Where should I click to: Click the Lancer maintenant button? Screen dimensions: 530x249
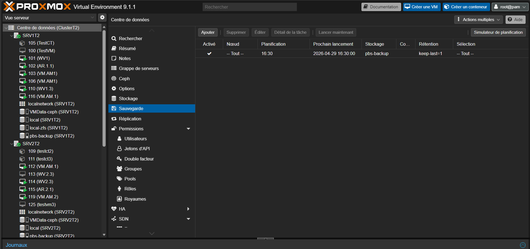click(336, 32)
